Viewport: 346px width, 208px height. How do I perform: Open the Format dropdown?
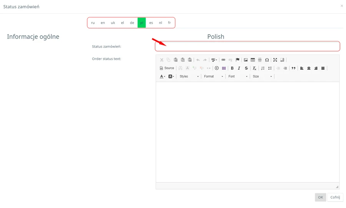coord(213,77)
